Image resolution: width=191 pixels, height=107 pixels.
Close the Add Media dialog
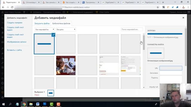[183, 18]
